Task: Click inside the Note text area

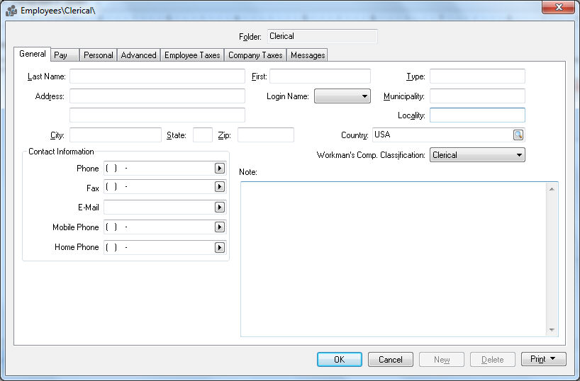Action: 394,258
